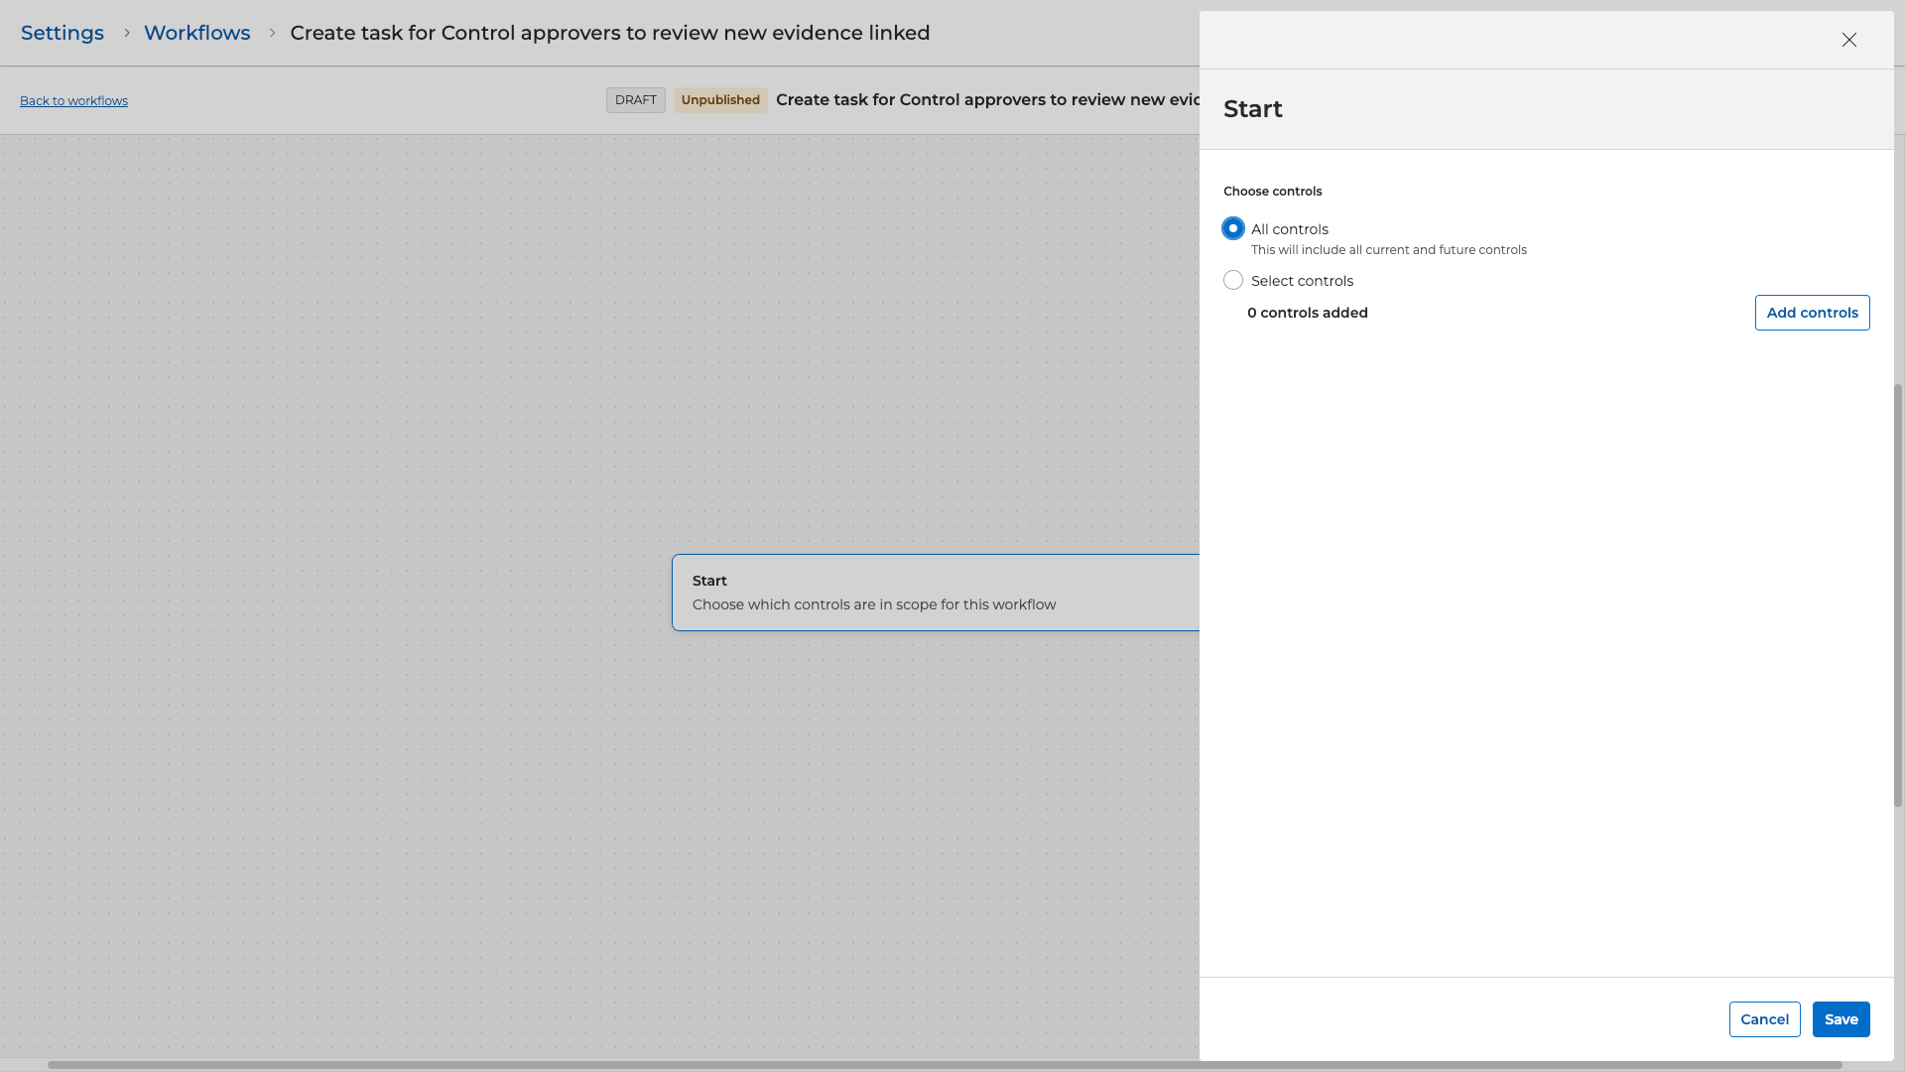Go to Settings breadcrumb
1905x1072 pixels.
pos(63,33)
